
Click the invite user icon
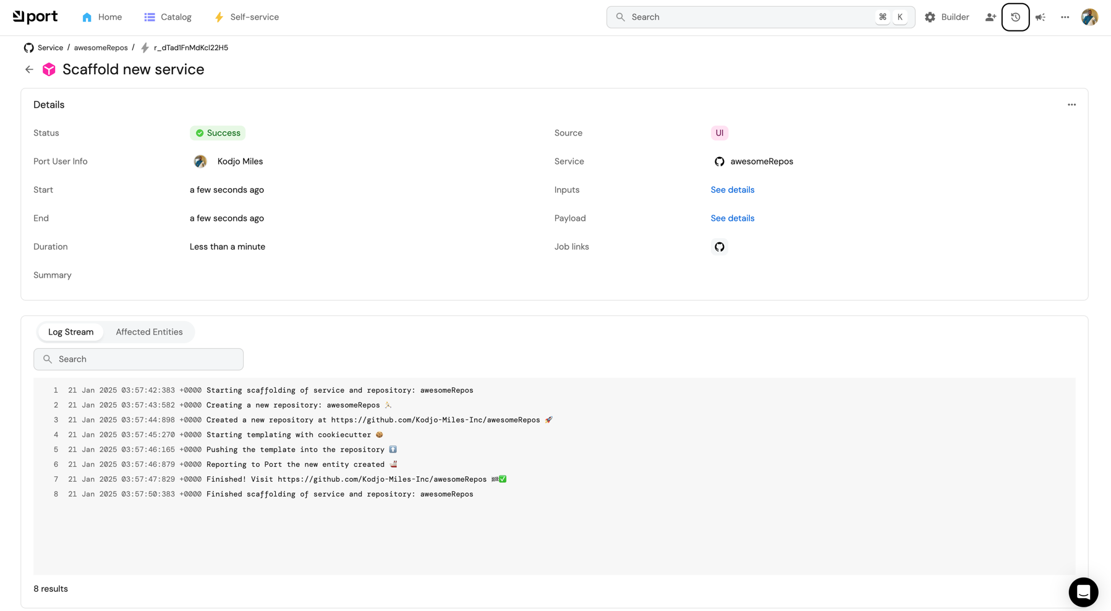(x=990, y=17)
